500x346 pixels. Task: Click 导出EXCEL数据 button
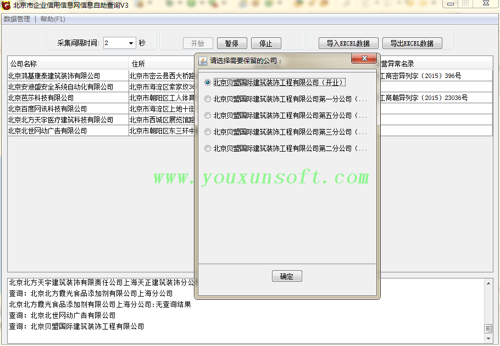pos(412,43)
